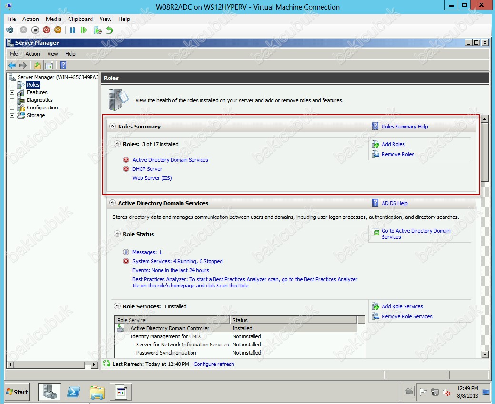Collapse the Role Services group

coord(117,306)
